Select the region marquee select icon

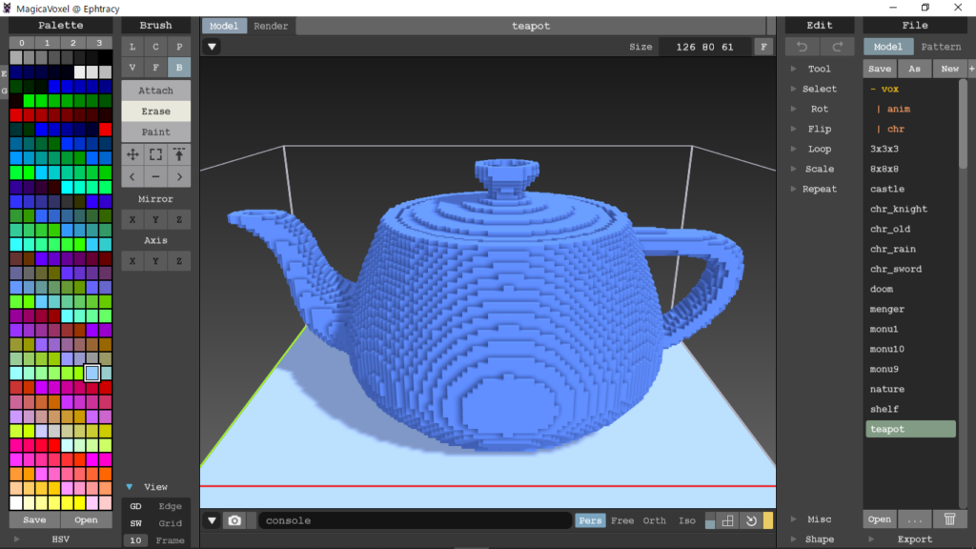(155, 154)
